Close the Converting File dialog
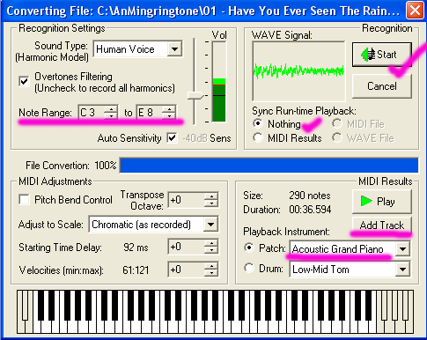This screenshot has width=427, height=340. point(415,11)
